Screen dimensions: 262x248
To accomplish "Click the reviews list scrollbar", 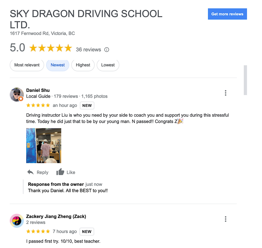I will tap(245, 80).
